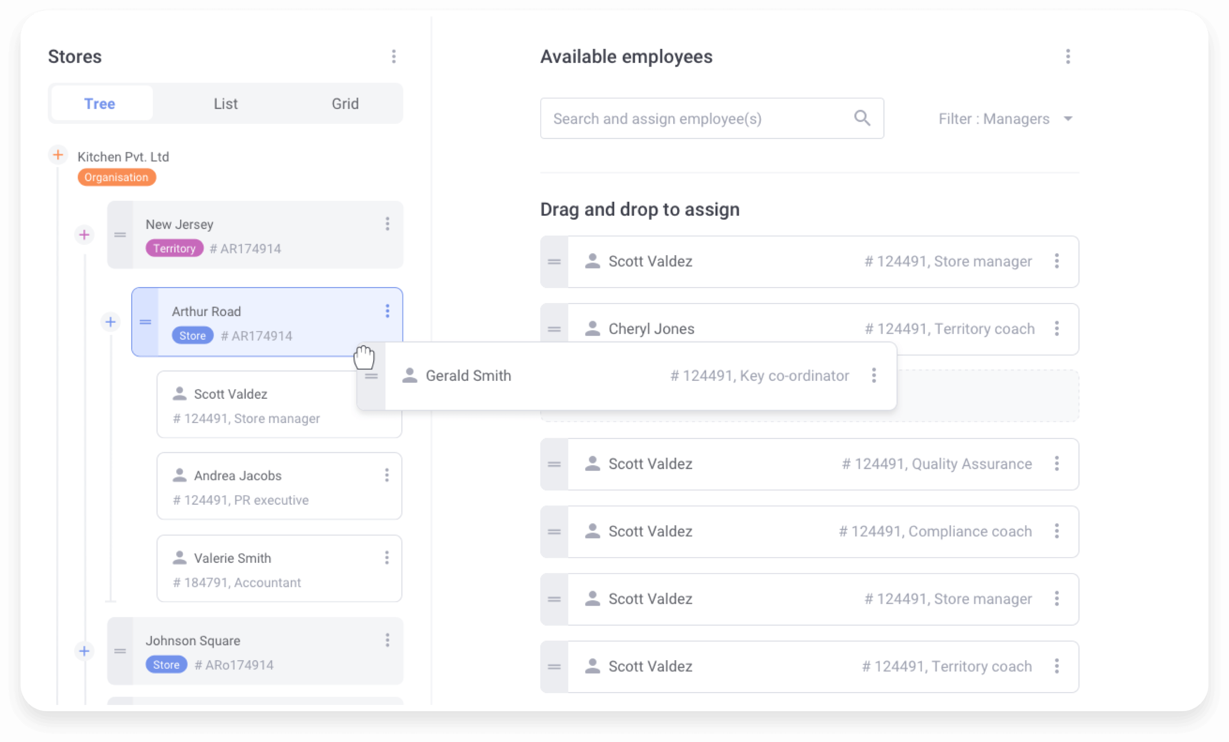Open options menu for New Jersey territory
Viewport: 1229px width, 742px height.
[387, 224]
